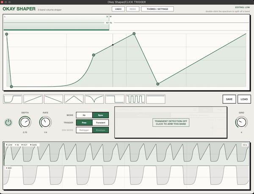Set trigger to Transient
Screen dimensions: 254x194
(x=100, y=123)
